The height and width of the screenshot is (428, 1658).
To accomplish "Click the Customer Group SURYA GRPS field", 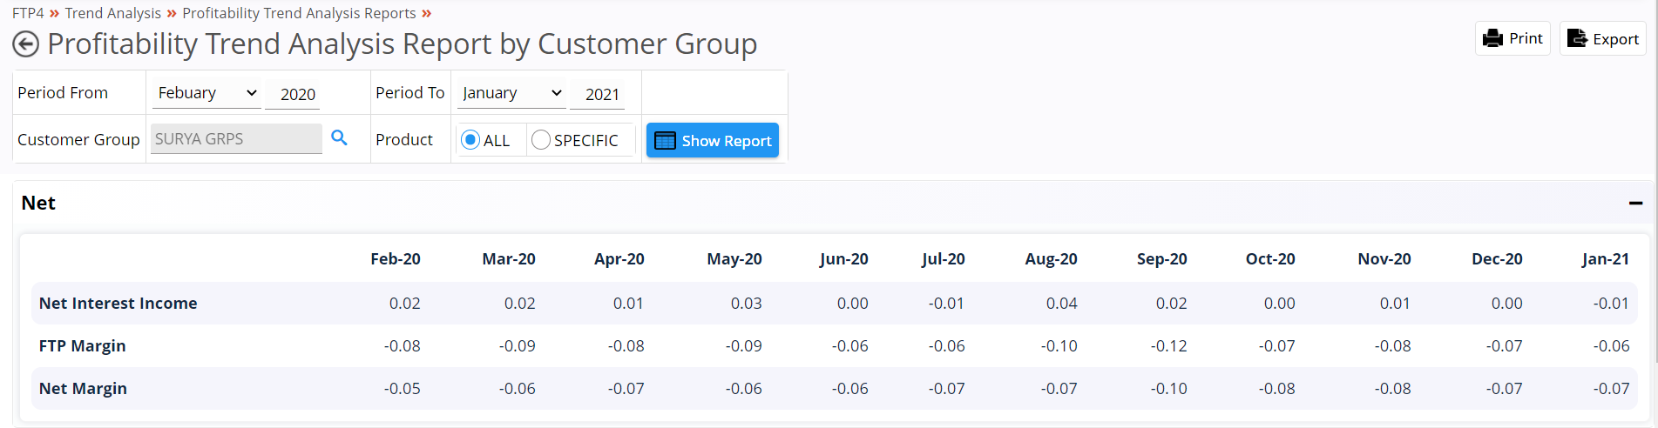I will coord(236,138).
